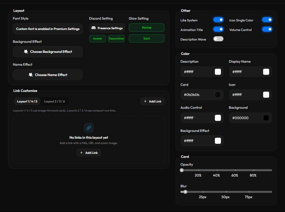Enable the Description Wave toggle
This screenshot has height=212, width=285.
point(218,39)
